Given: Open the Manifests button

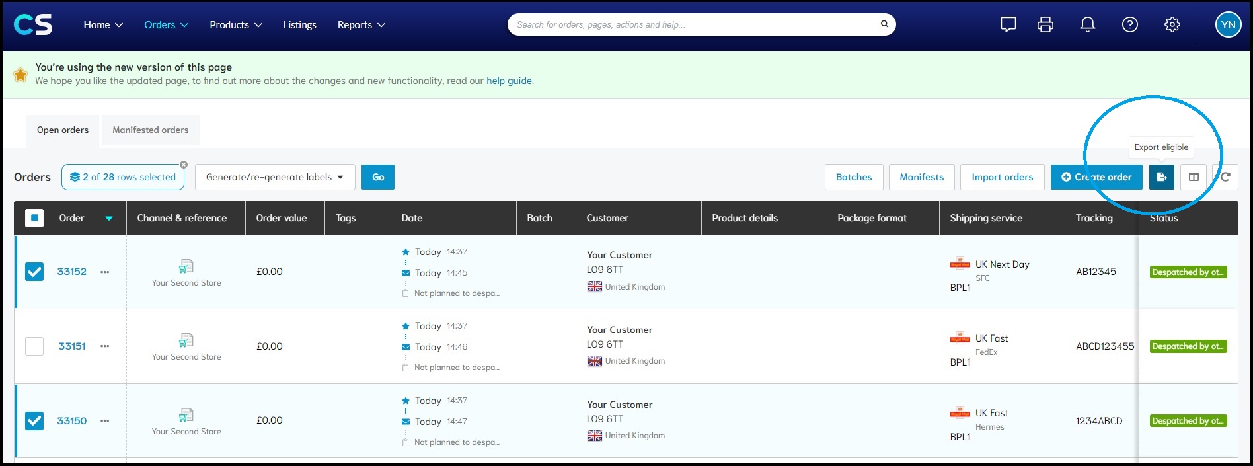Looking at the screenshot, I should click(922, 177).
